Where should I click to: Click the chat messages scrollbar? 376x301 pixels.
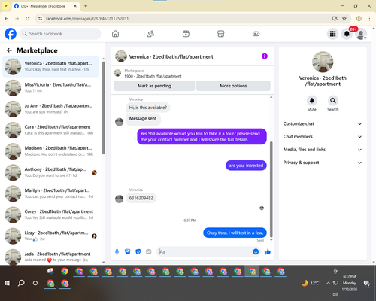(x=271, y=190)
